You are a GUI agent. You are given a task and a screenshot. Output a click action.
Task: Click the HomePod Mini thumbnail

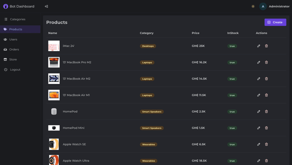click(54, 128)
